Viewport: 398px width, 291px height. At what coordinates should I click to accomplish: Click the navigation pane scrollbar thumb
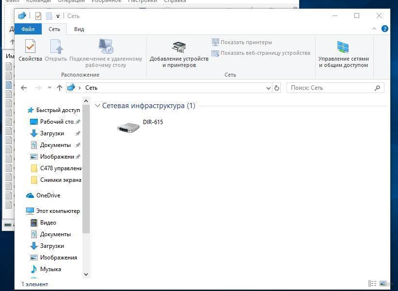tap(86, 169)
